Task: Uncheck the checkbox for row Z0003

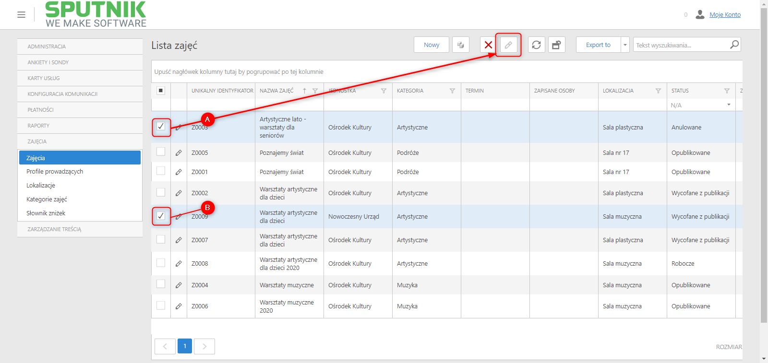Action: pyautogui.click(x=161, y=126)
